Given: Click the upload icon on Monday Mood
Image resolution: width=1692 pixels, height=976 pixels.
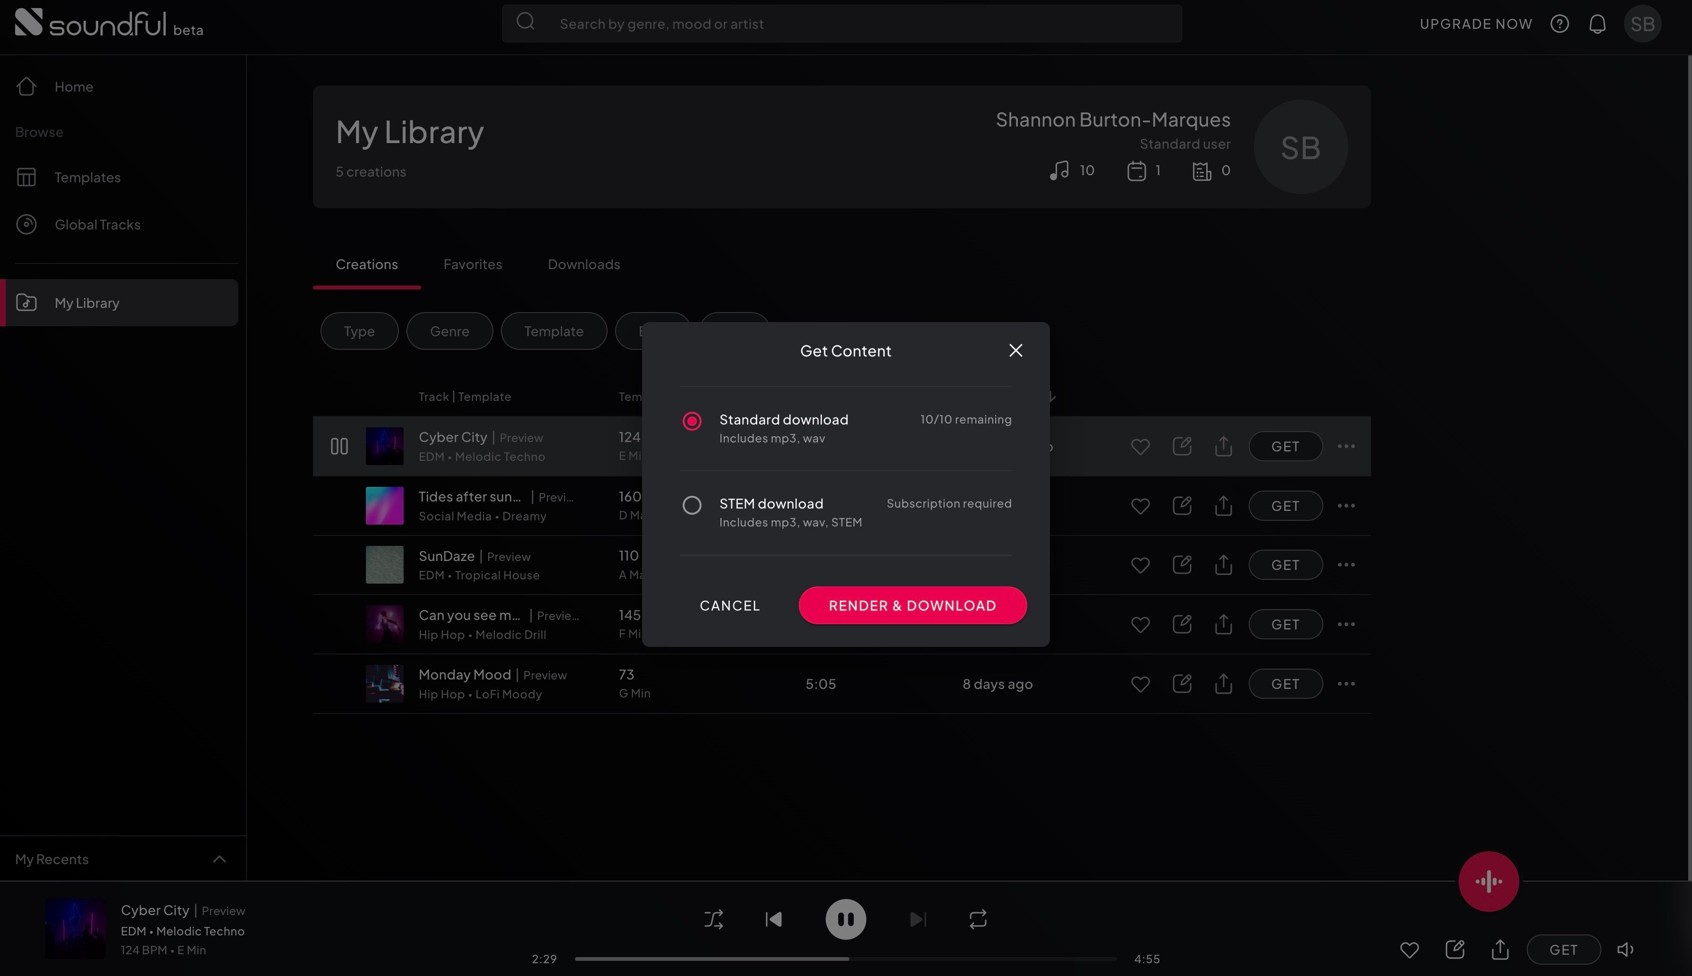Looking at the screenshot, I should (x=1224, y=683).
